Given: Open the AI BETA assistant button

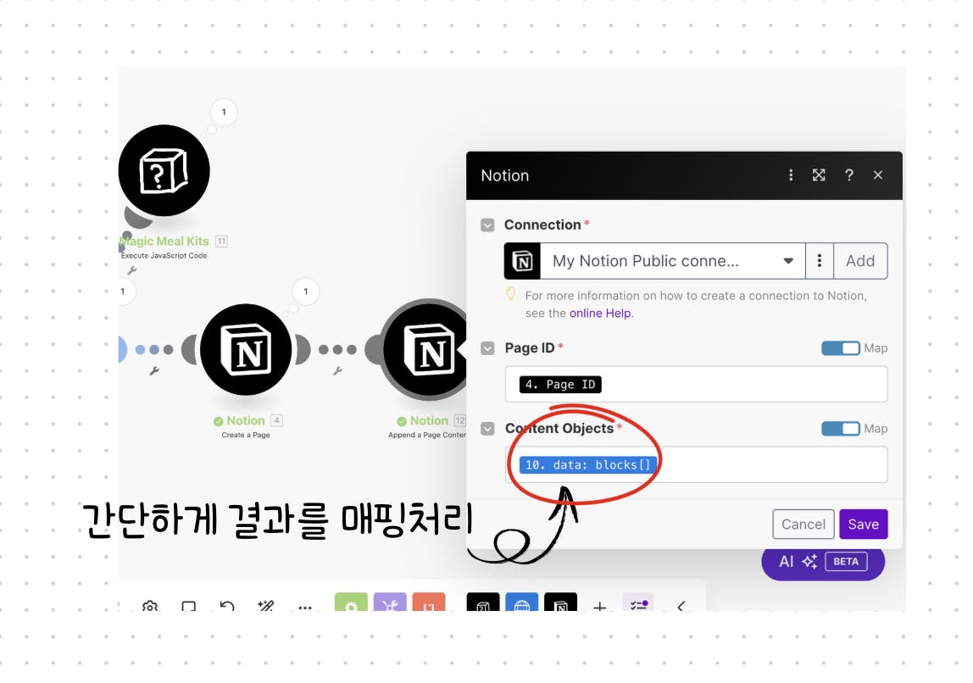Looking at the screenshot, I should [x=823, y=562].
